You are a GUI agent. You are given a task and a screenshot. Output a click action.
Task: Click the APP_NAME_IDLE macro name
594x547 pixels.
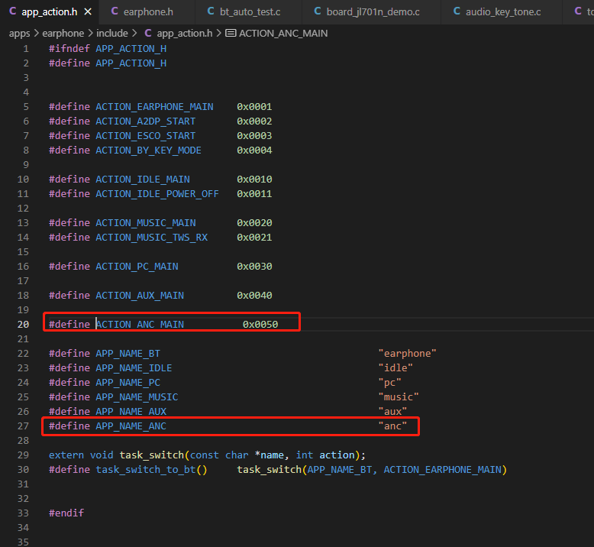134,368
